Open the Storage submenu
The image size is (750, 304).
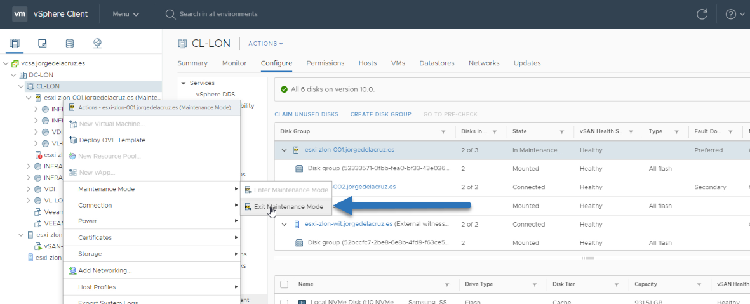click(152, 254)
